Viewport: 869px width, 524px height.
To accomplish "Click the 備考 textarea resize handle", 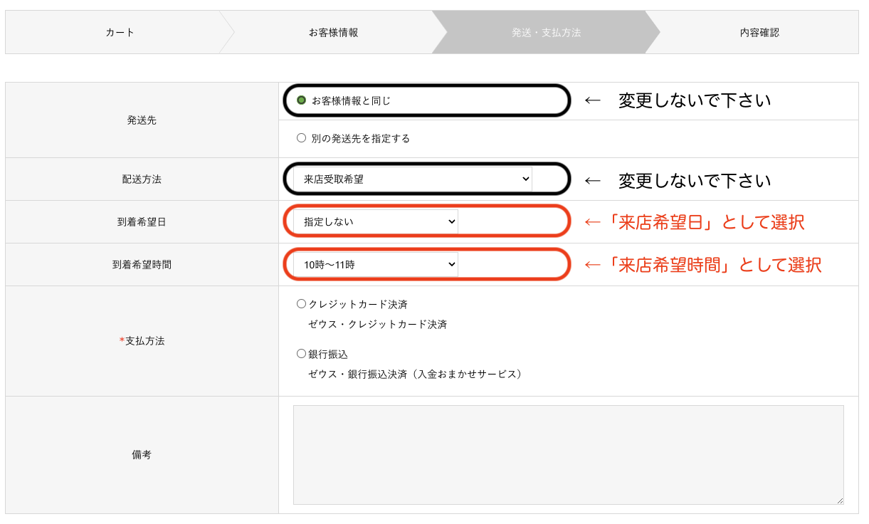I will (x=840, y=501).
